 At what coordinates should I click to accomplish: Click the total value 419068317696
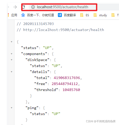click(x=67, y=78)
